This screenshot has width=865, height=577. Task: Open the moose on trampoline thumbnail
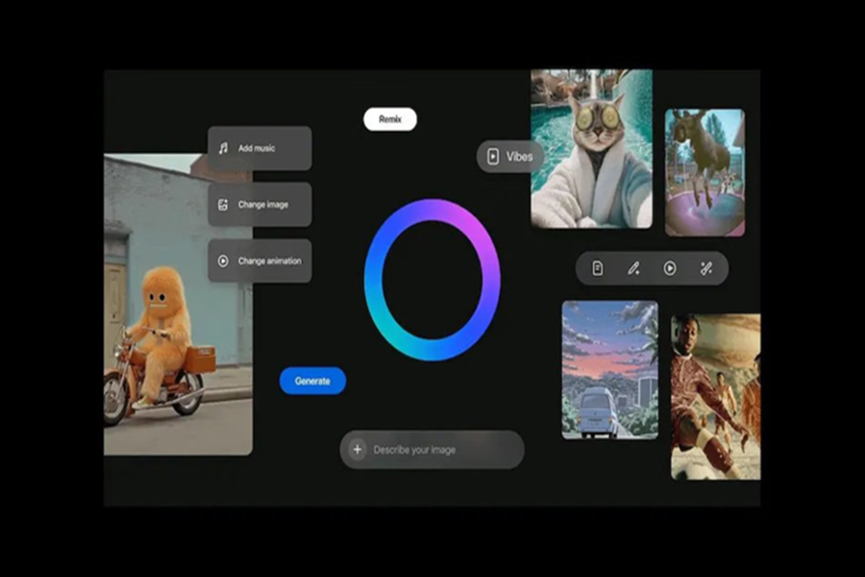(x=704, y=172)
